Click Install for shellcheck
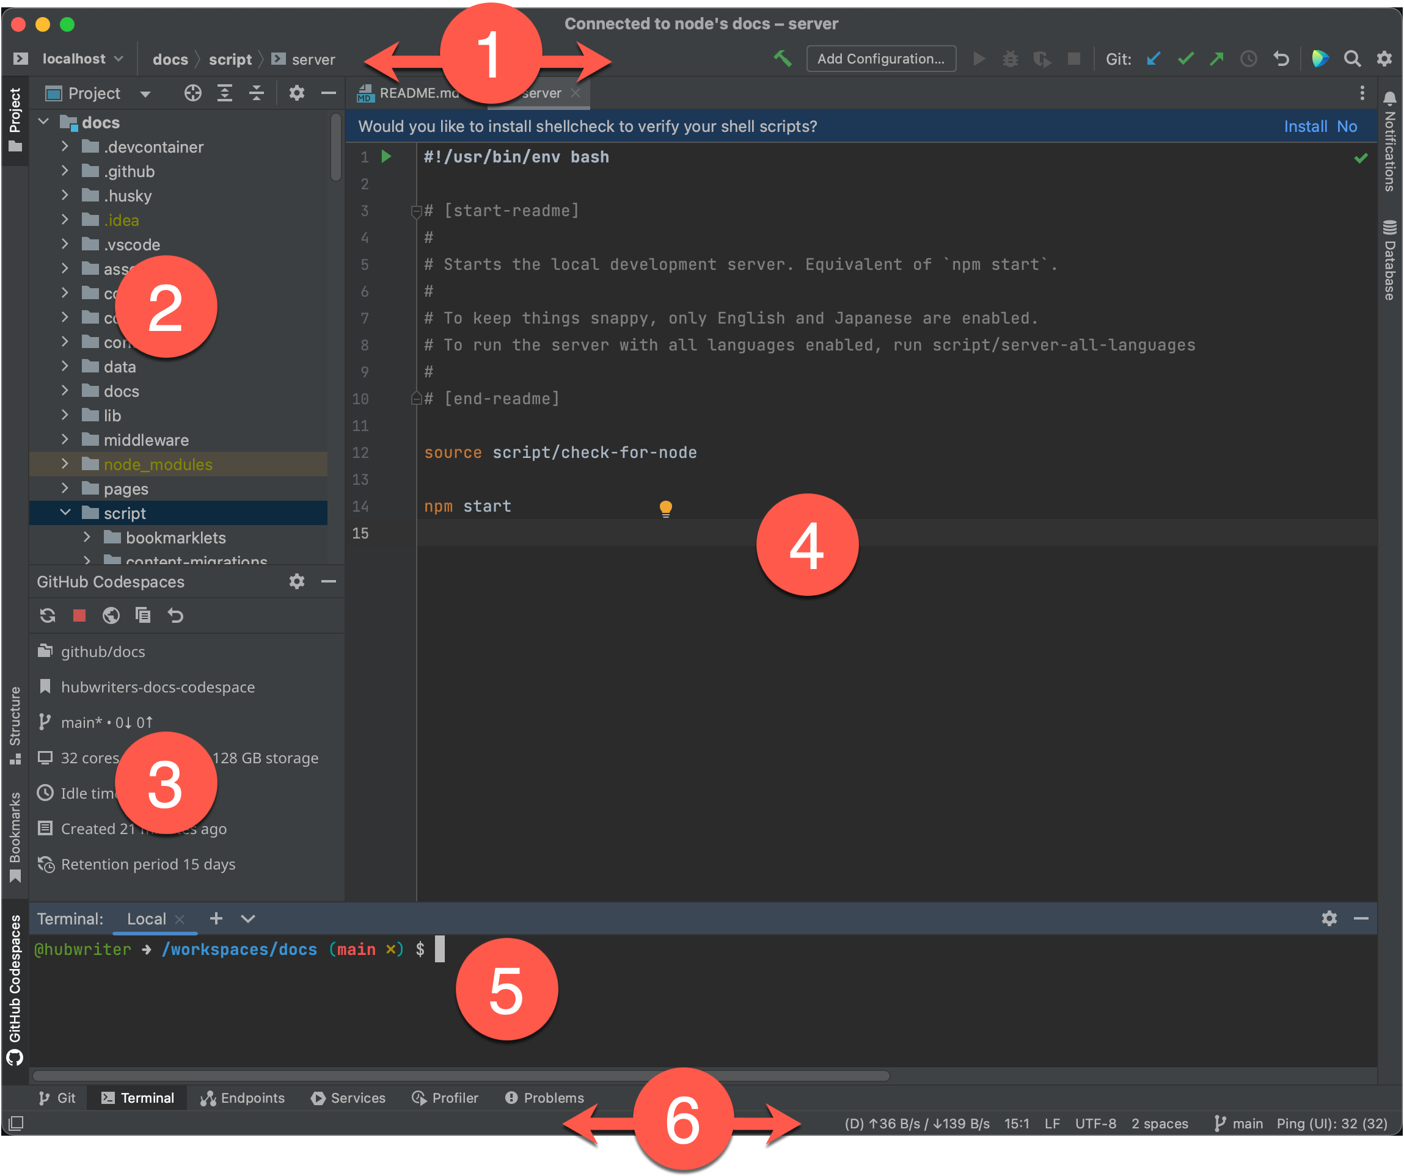Viewport: 1404px width, 1176px height. [x=1306, y=126]
